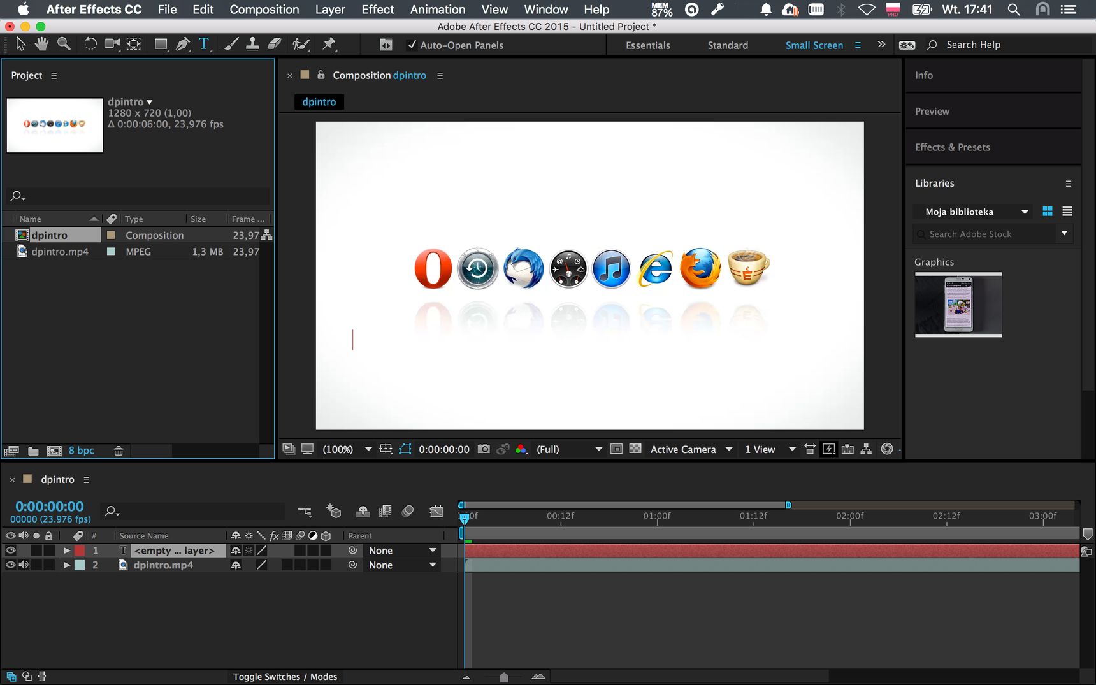Image resolution: width=1096 pixels, height=685 pixels.
Task: Open the 1 View layout dropdown
Action: coord(770,449)
